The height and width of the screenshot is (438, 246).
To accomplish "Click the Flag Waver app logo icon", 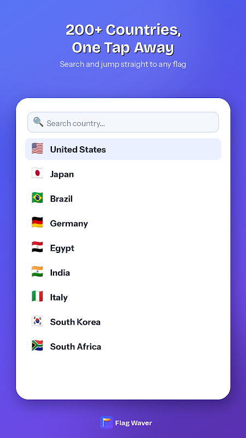I will tap(106, 422).
